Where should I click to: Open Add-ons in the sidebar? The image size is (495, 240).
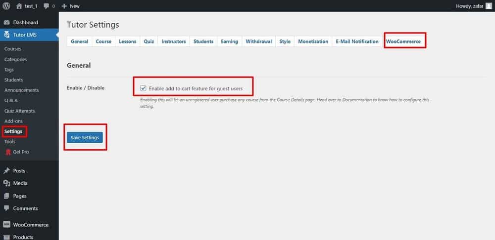tap(13, 121)
